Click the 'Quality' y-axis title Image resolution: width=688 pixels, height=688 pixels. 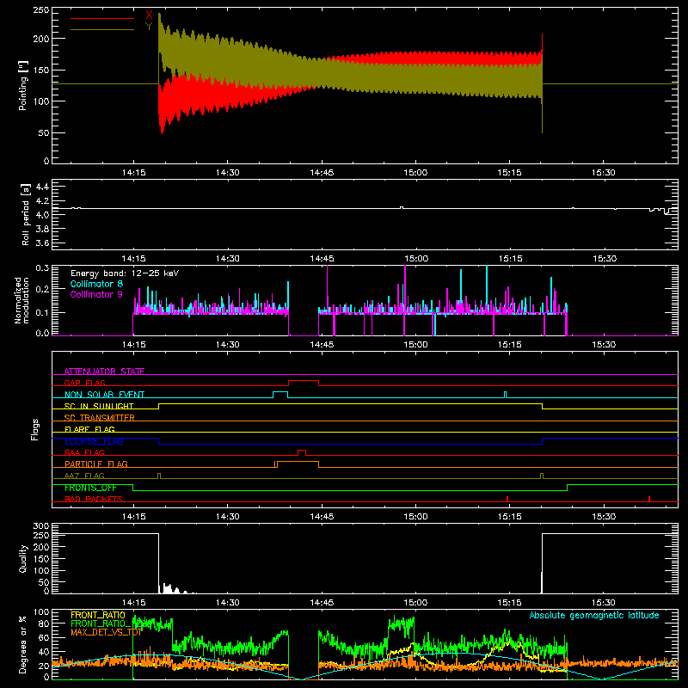(x=23, y=558)
